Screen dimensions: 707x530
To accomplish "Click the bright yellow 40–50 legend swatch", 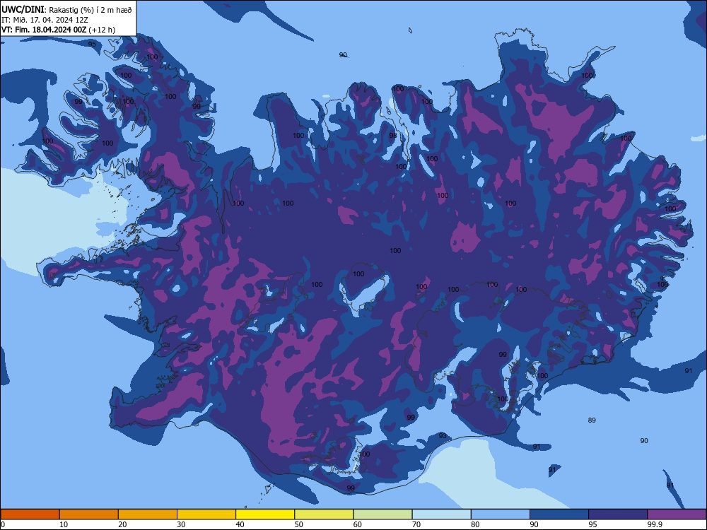I will tap(265, 514).
